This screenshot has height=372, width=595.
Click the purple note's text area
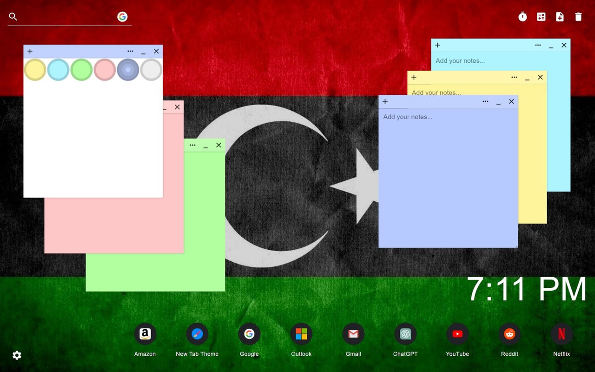coord(448,178)
